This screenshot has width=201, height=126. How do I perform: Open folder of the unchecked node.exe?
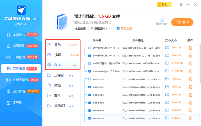[167, 79]
